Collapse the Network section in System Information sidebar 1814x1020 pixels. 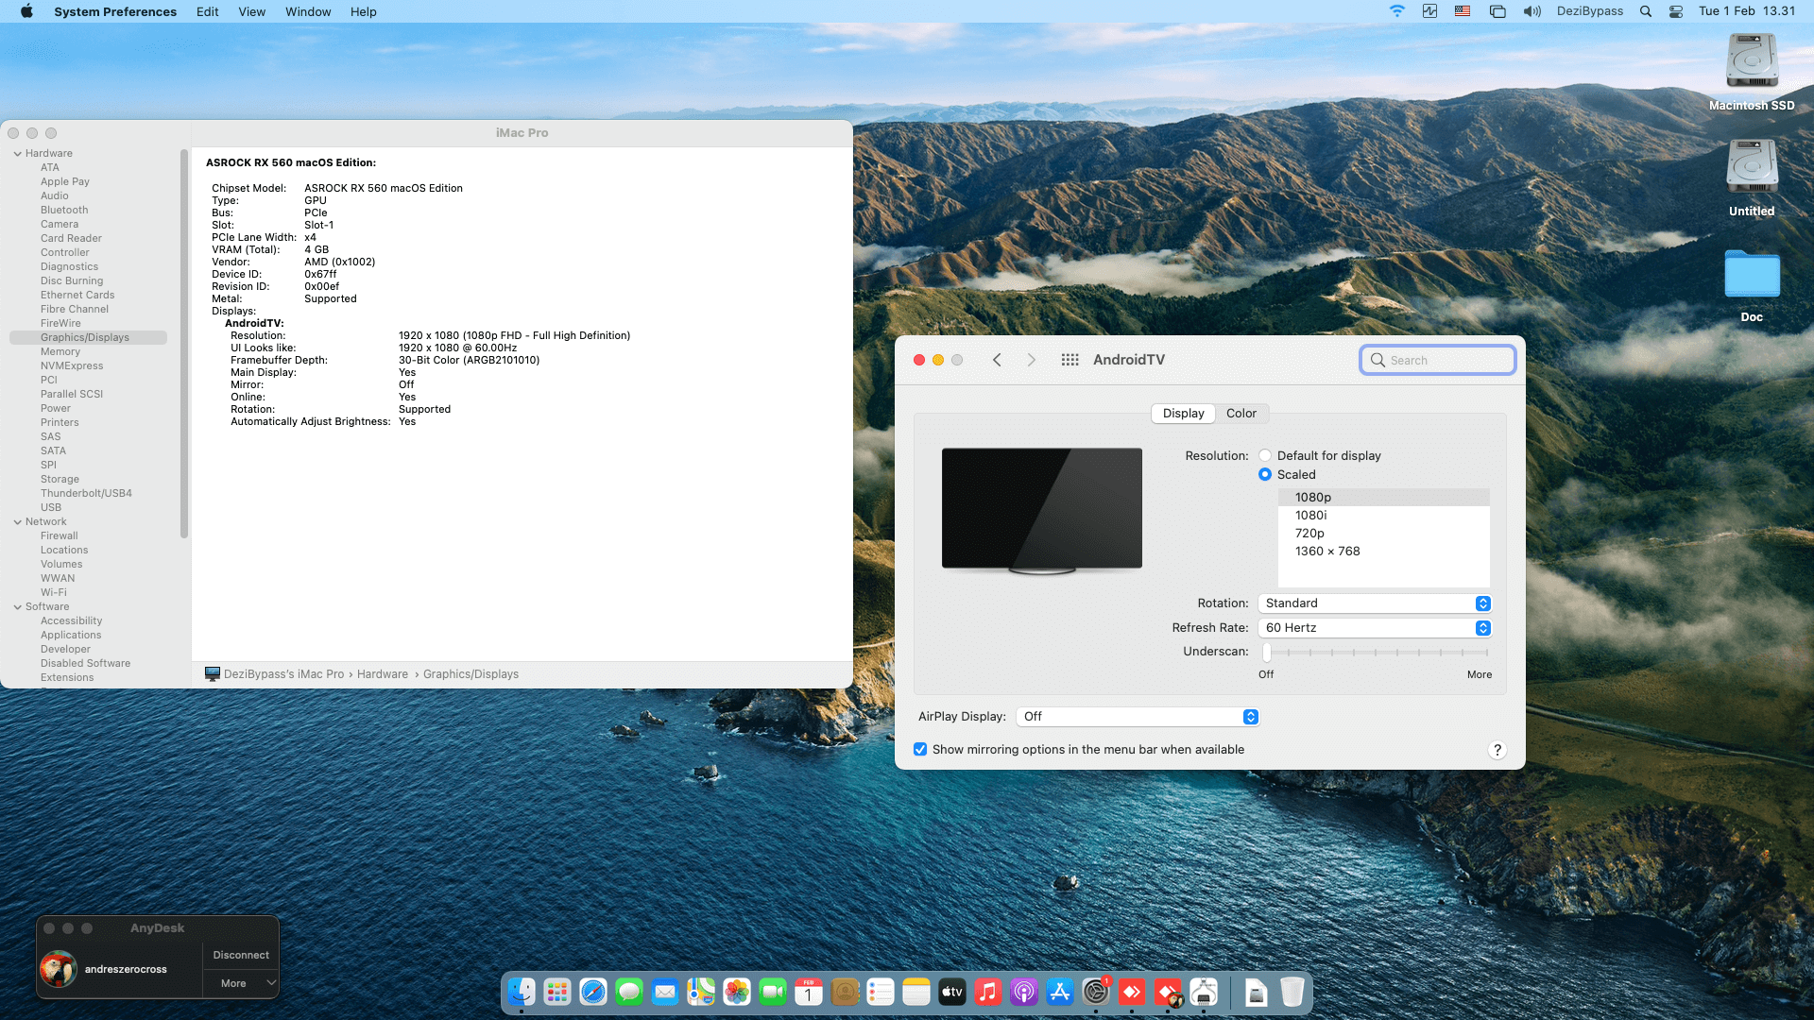[x=18, y=521]
